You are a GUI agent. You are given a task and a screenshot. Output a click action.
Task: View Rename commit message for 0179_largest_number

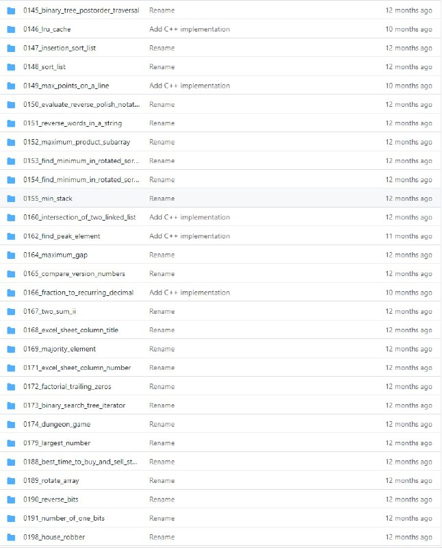pyautogui.click(x=161, y=443)
